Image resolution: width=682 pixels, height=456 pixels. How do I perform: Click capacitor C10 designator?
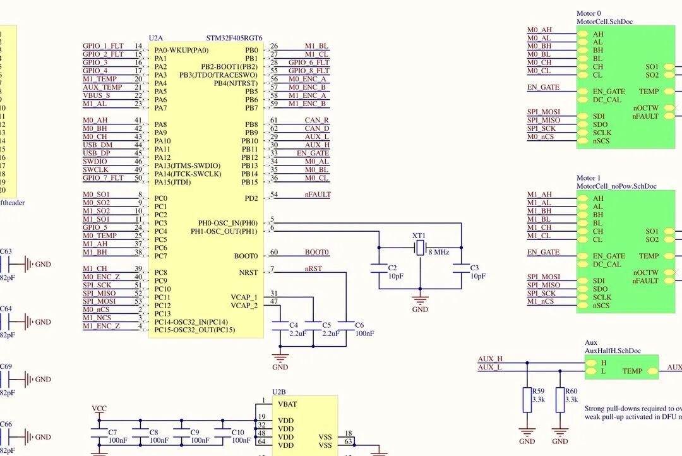pos(238,433)
